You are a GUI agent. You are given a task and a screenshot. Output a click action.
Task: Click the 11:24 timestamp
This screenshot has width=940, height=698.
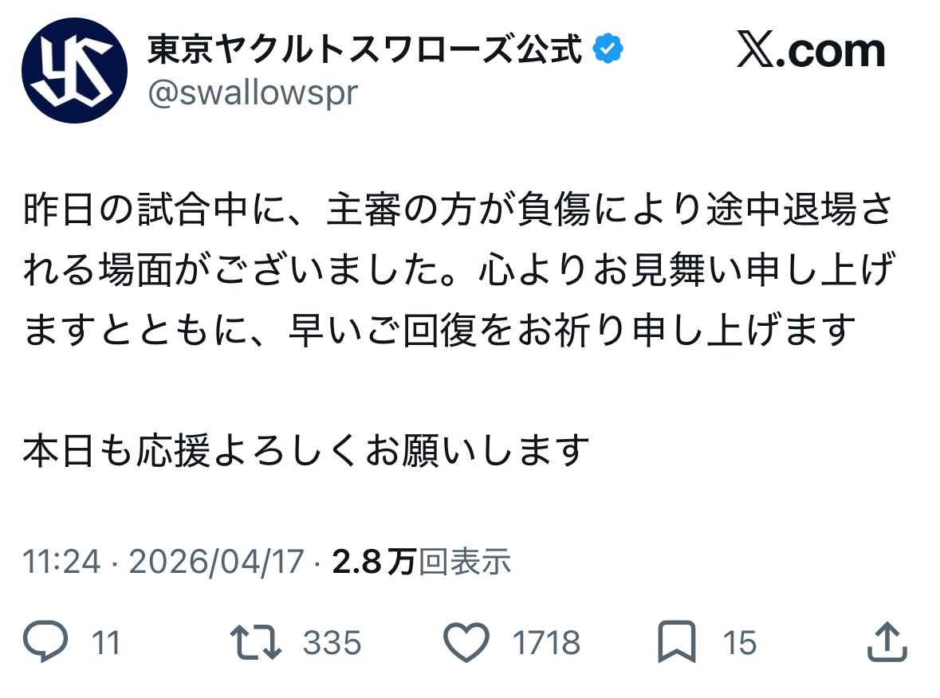(x=61, y=563)
